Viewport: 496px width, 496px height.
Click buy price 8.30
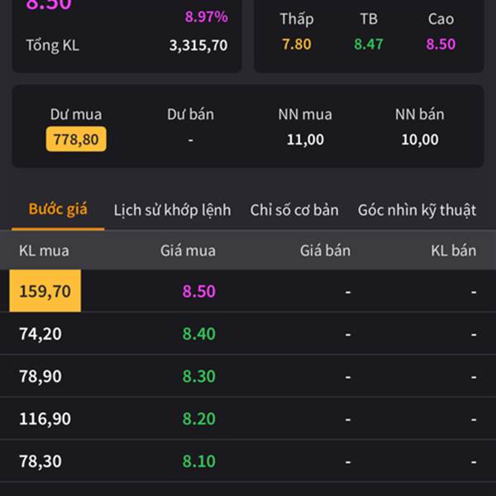point(199,376)
